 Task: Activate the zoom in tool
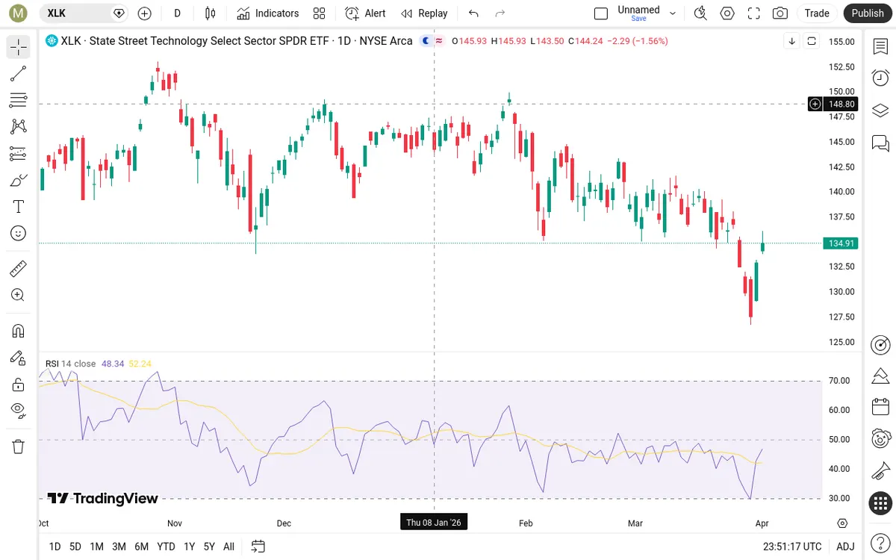19,295
